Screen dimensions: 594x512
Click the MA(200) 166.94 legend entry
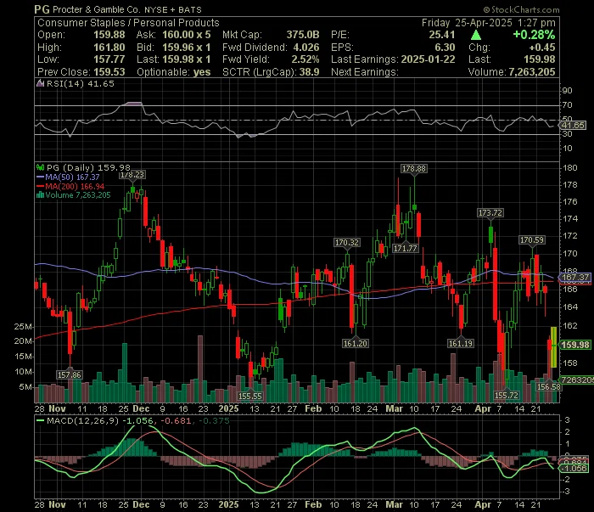point(70,187)
